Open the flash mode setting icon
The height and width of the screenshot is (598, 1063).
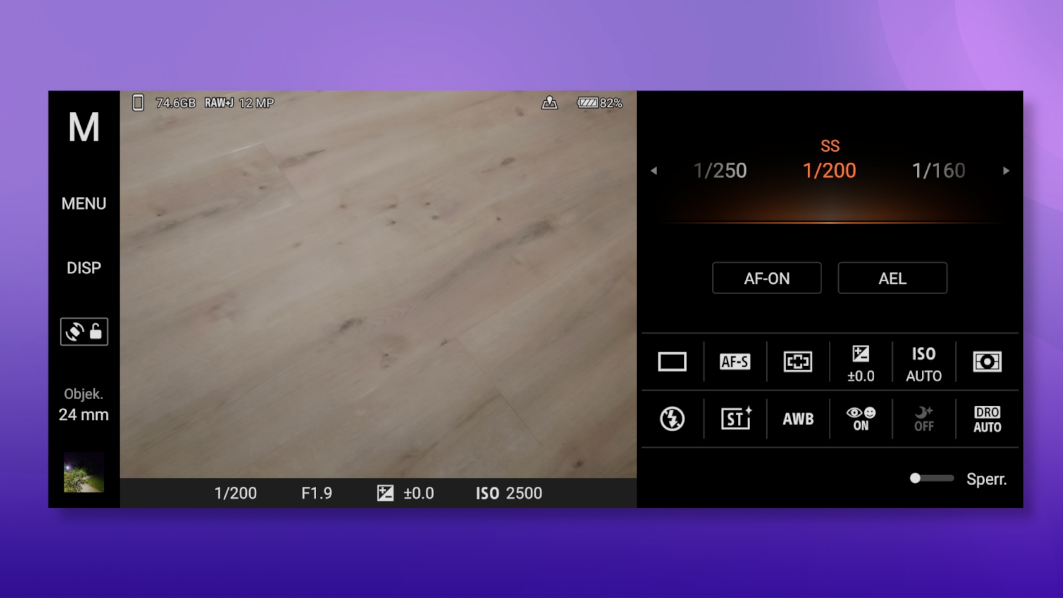pyautogui.click(x=672, y=419)
